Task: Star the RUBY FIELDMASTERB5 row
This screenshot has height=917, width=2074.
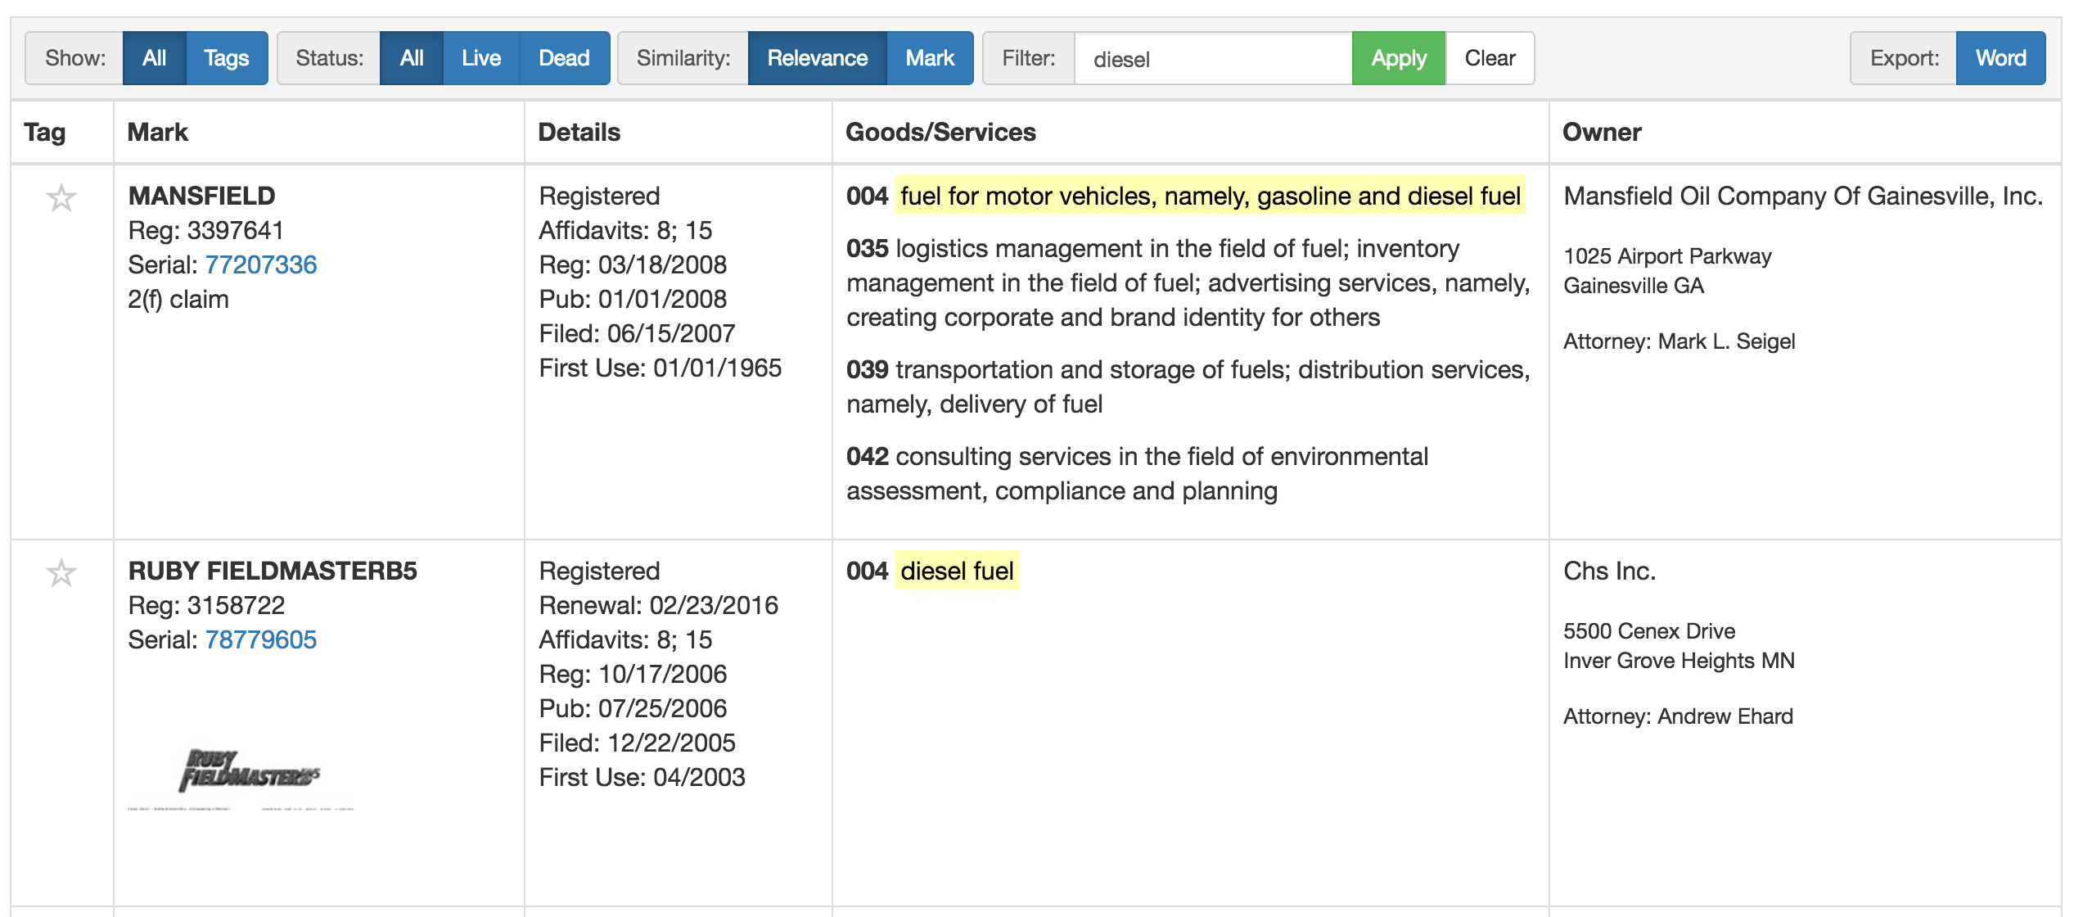Action: [x=61, y=573]
